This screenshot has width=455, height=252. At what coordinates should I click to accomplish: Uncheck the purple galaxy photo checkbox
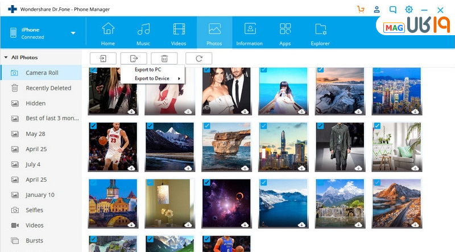(206, 183)
